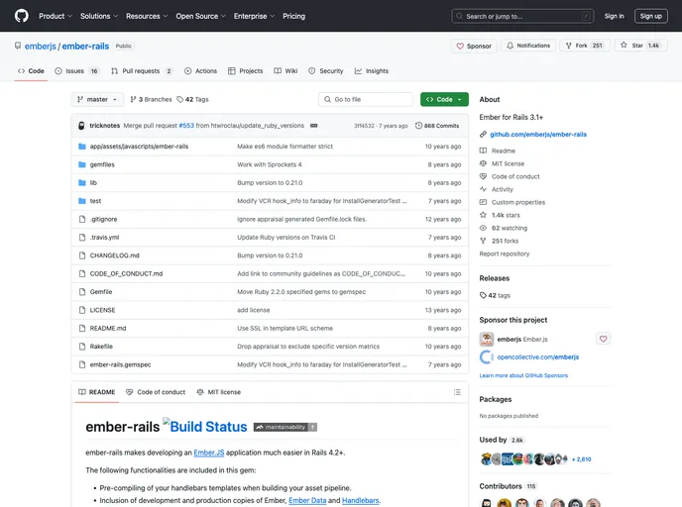Star the repository

point(640,46)
